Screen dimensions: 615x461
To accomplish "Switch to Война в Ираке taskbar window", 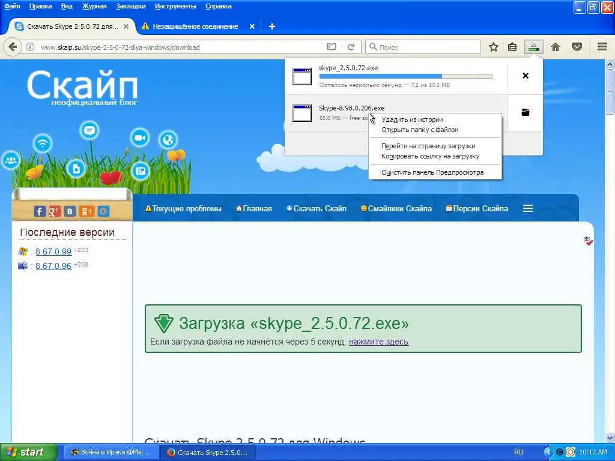I will pos(110,453).
